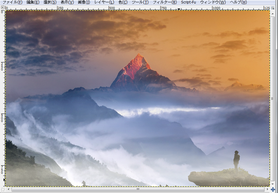This screenshot has height=193, width=278.
Task: Open the レイヤー(L) menu
Action: coord(104,2)
